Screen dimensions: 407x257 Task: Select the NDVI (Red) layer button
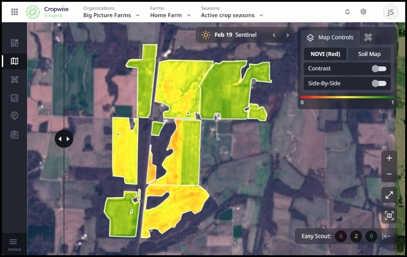coord(325,54)
